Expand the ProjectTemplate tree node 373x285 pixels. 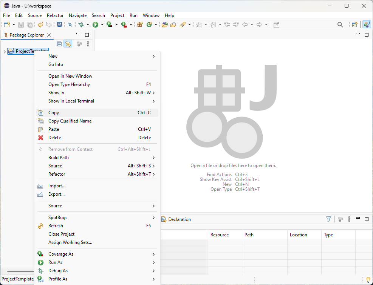click(5, 52)
